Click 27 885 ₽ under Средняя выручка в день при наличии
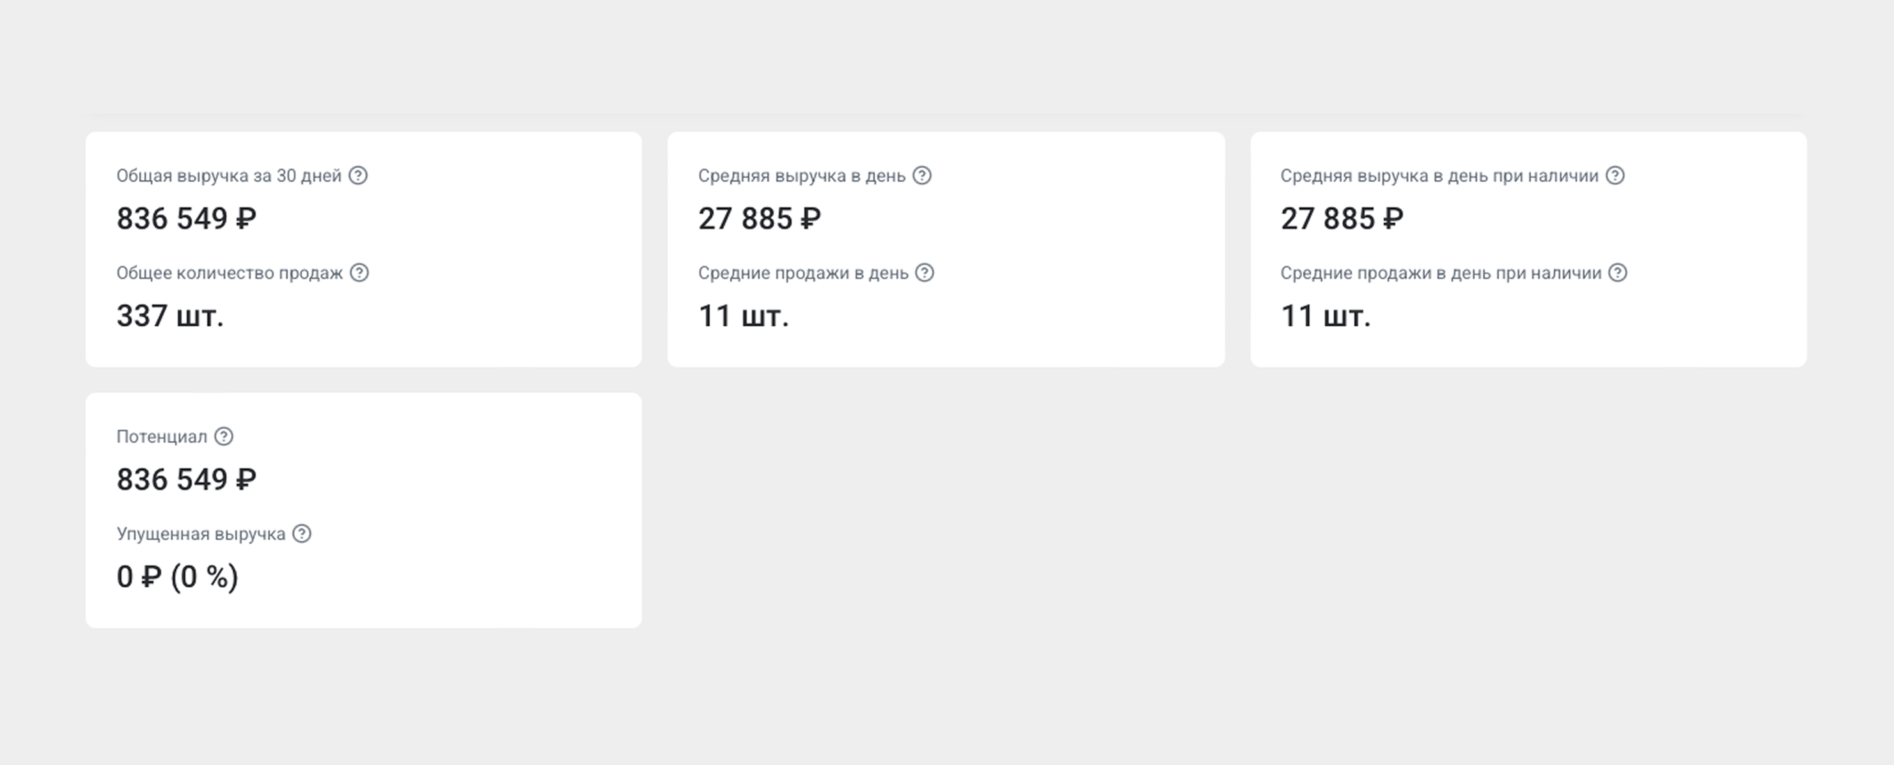The image size is (1894, 765). click(x=1342, y=219)
